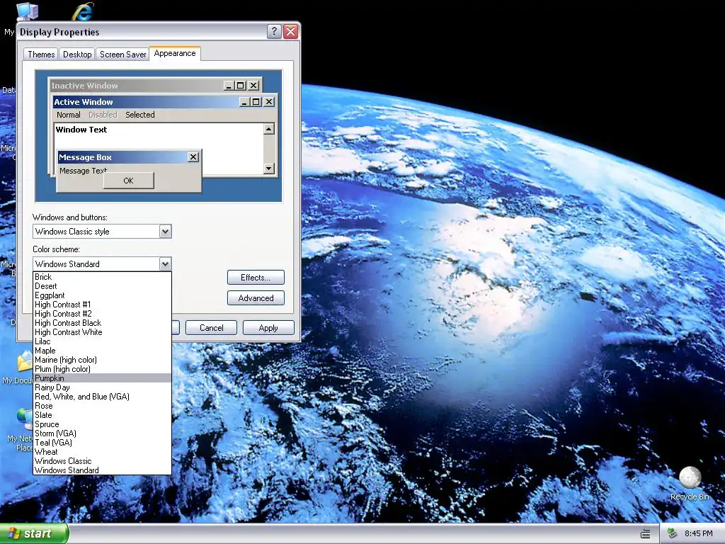Click the Inactive Window preview title bar

155,86
